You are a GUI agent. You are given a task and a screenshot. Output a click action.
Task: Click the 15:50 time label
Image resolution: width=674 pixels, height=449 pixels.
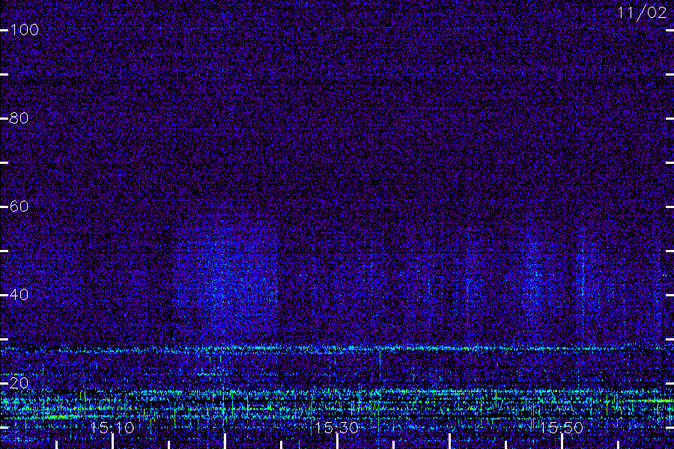(x=562, y=427)
